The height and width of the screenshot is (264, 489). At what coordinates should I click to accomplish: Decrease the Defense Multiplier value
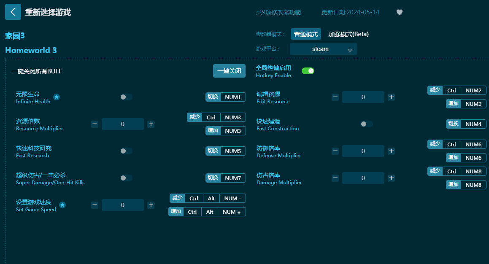(335, 151)
